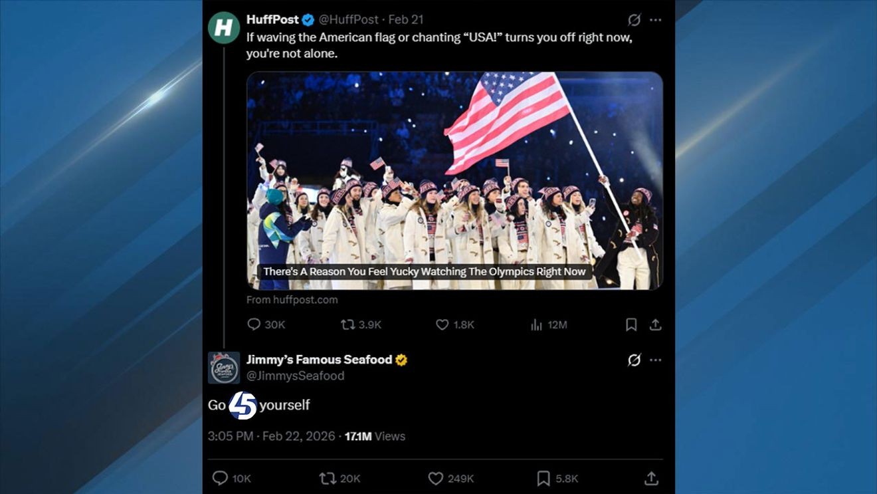Reply to the HuffPost tweet
Viewport: 877px width, 494px height.
(254, 324)
